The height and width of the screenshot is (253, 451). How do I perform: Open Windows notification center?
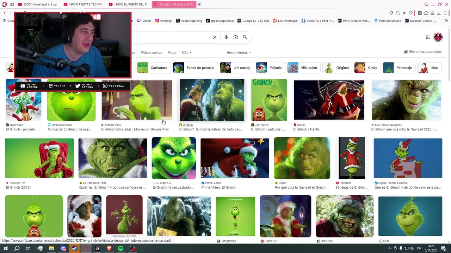[x=444, y=248]
